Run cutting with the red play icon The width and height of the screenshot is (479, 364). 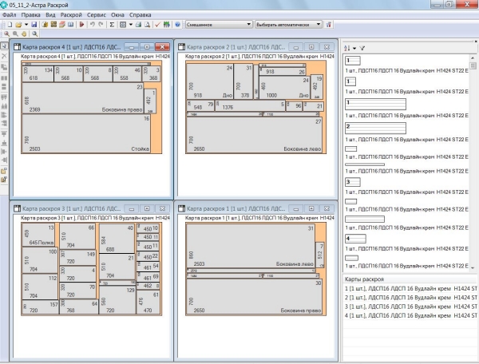pos(81,25)
